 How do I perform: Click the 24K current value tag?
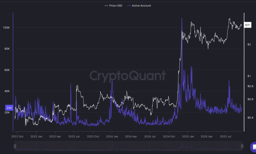point(9,108)
